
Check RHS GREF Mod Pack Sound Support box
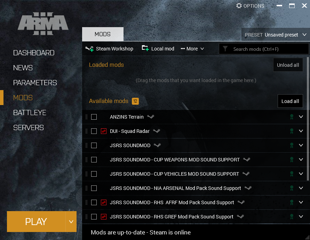(x=94, y=217)
